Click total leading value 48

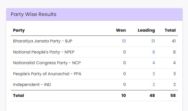(x=152, y=96)
